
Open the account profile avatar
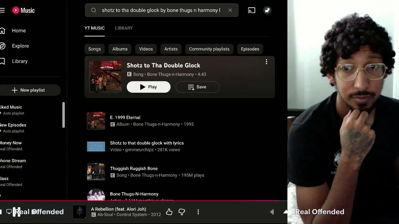[267, 10]
